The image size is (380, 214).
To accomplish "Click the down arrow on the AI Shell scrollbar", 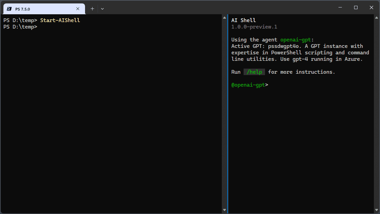I will (377, 210).
